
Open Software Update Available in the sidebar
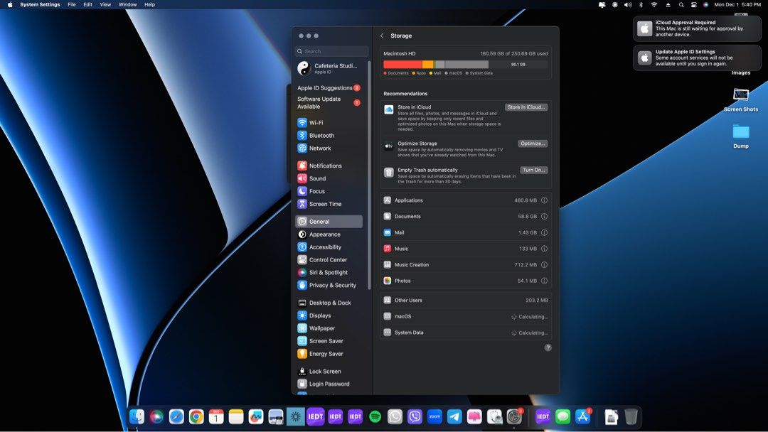[329, 103]
